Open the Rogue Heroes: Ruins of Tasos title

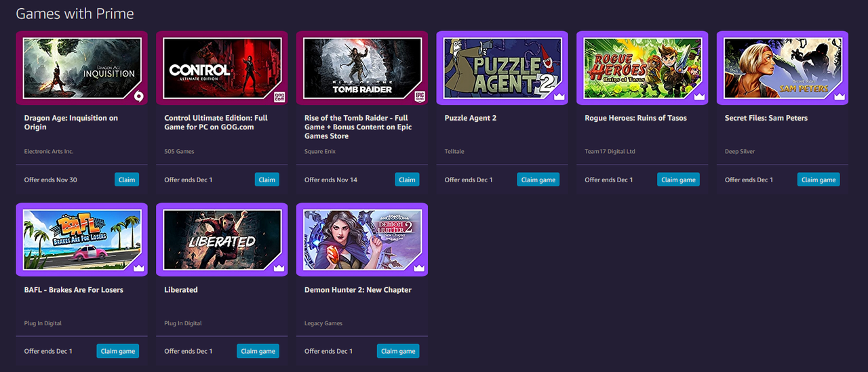pyautogui.click(x=635, y=118)
